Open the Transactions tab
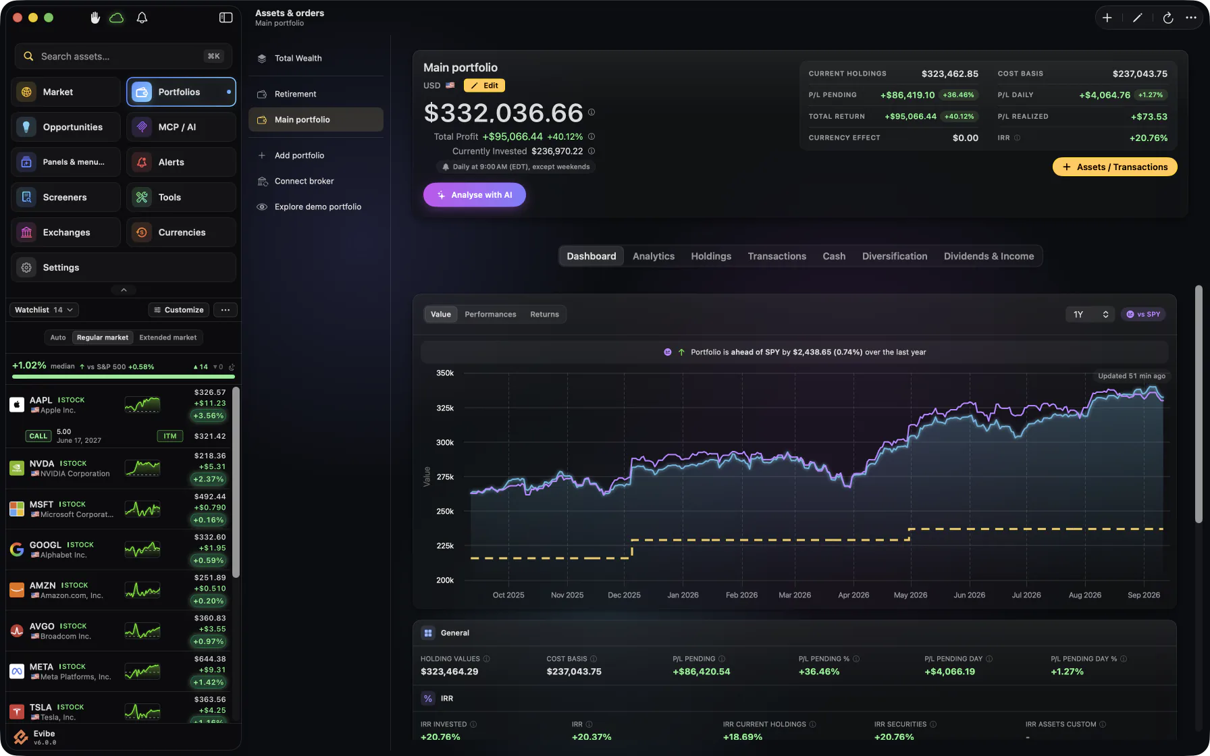This screenshot has height=756, width=1210. pyautogui.click(x=777, y=256)
